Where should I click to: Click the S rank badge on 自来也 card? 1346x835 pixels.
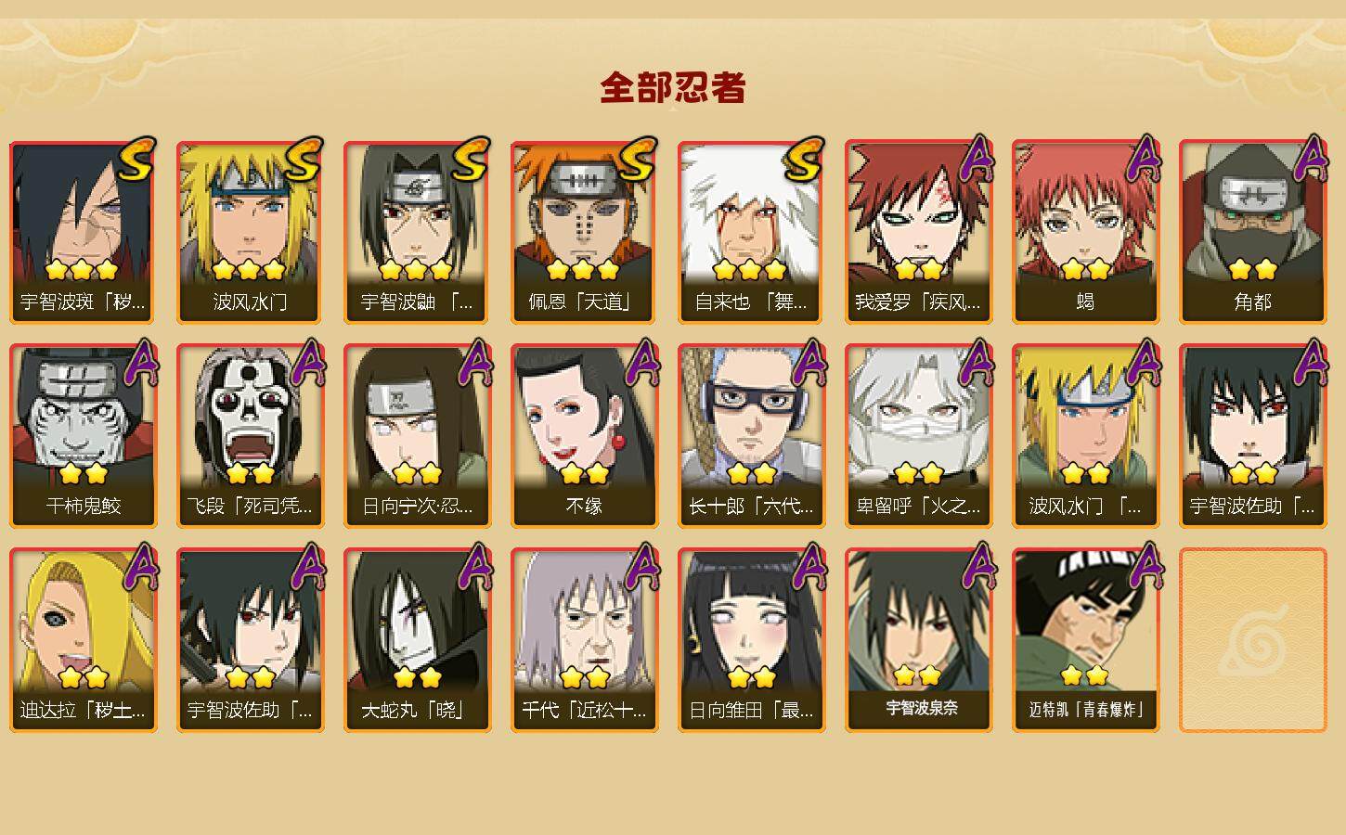(804, 160)
